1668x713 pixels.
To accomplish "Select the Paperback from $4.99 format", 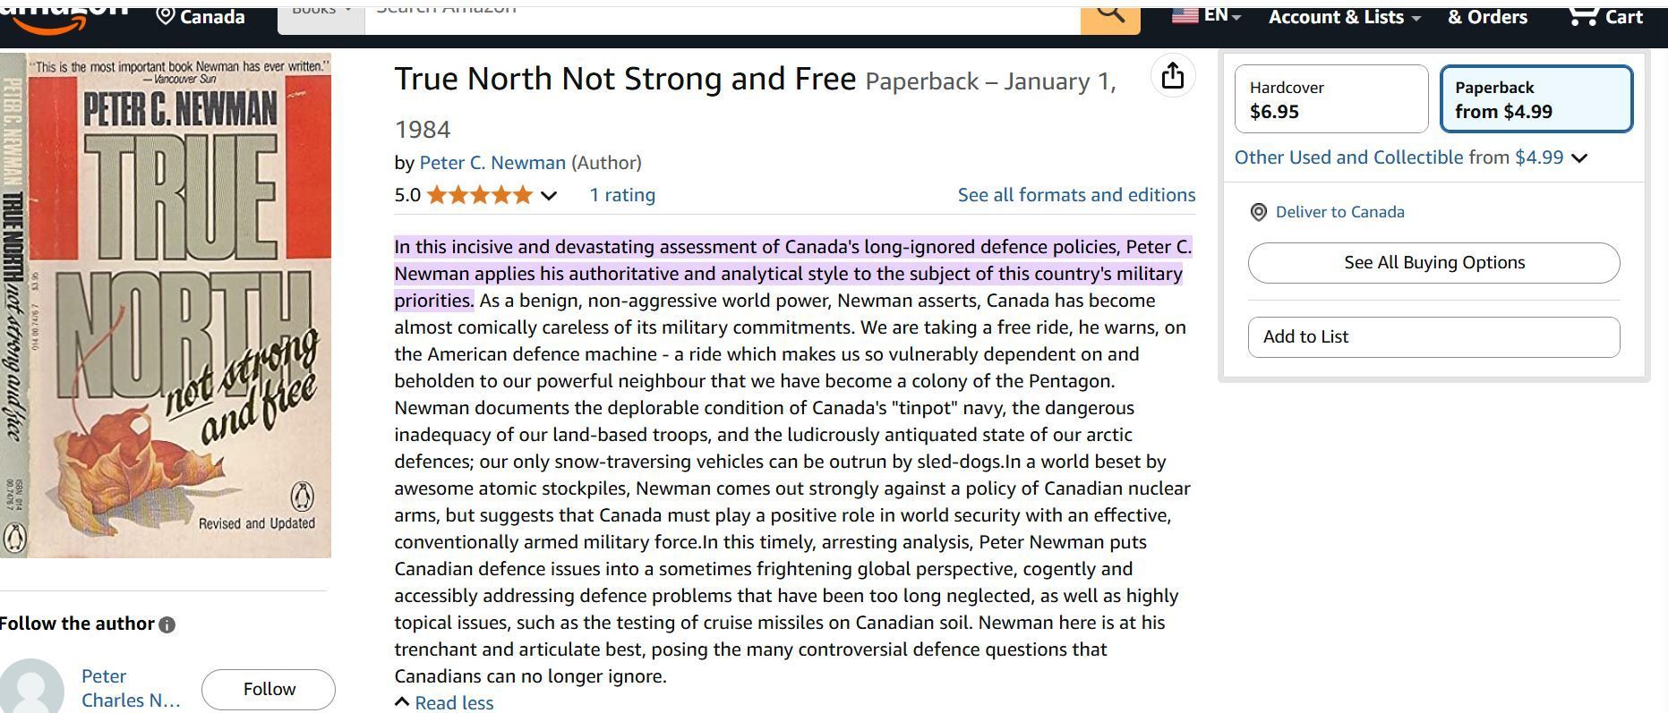I will tap(1535, 99).
